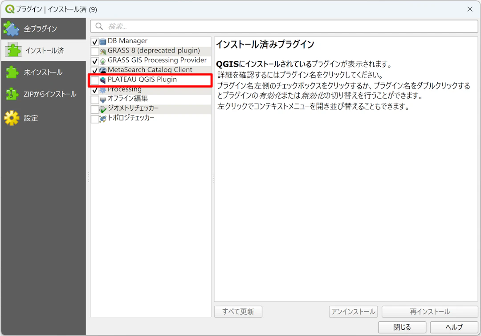The image size is (481, 336).
Task: Click the GRASS GIS Processing Provider icon
Action: [x=103, y=61]
